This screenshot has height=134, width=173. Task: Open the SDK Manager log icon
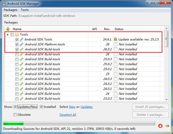[167, 126]
